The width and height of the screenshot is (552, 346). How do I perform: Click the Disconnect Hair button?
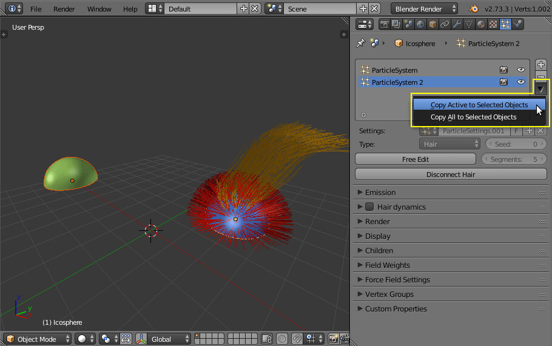pos(451,175)
